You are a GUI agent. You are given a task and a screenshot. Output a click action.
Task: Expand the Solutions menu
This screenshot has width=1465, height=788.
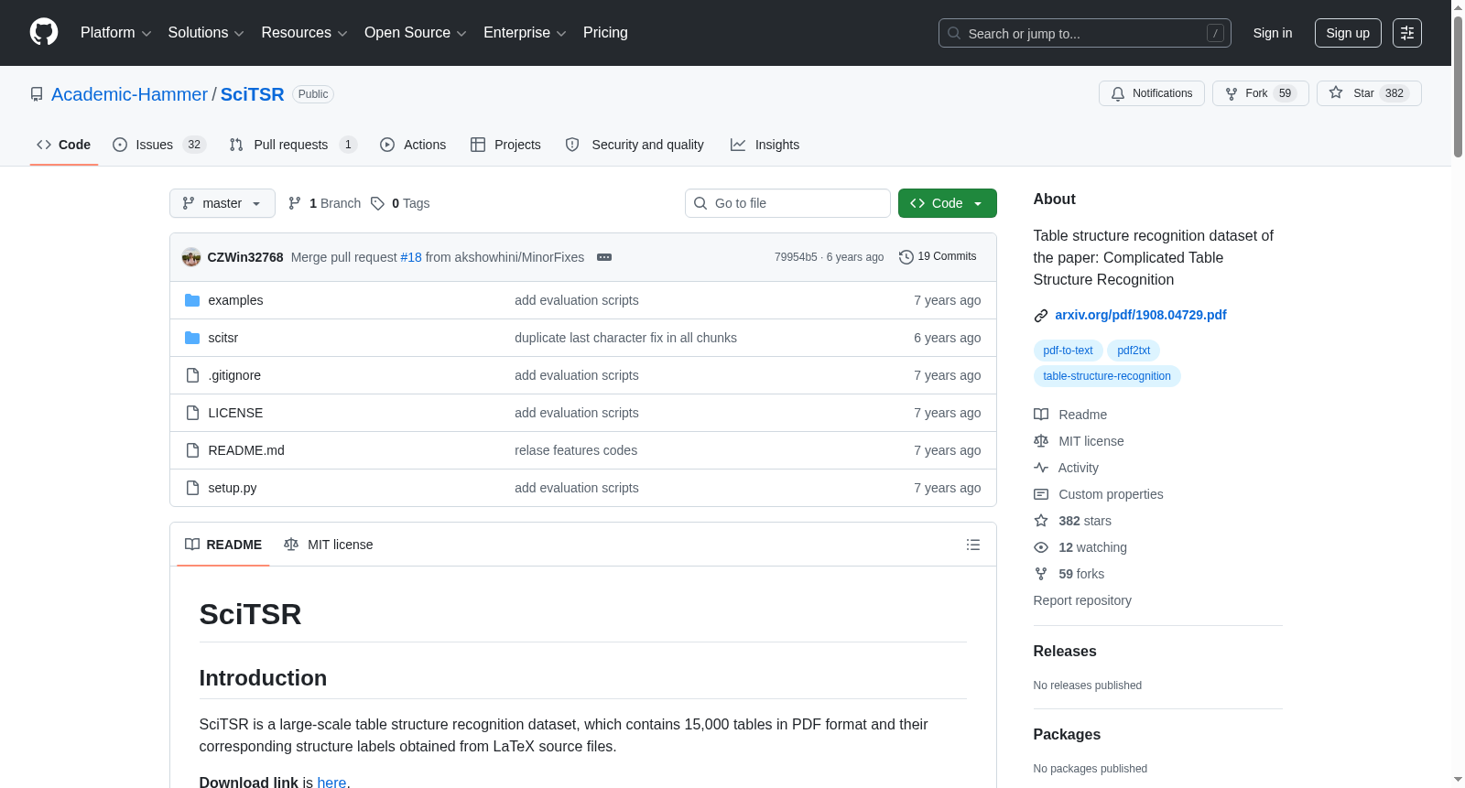(206, 33)
